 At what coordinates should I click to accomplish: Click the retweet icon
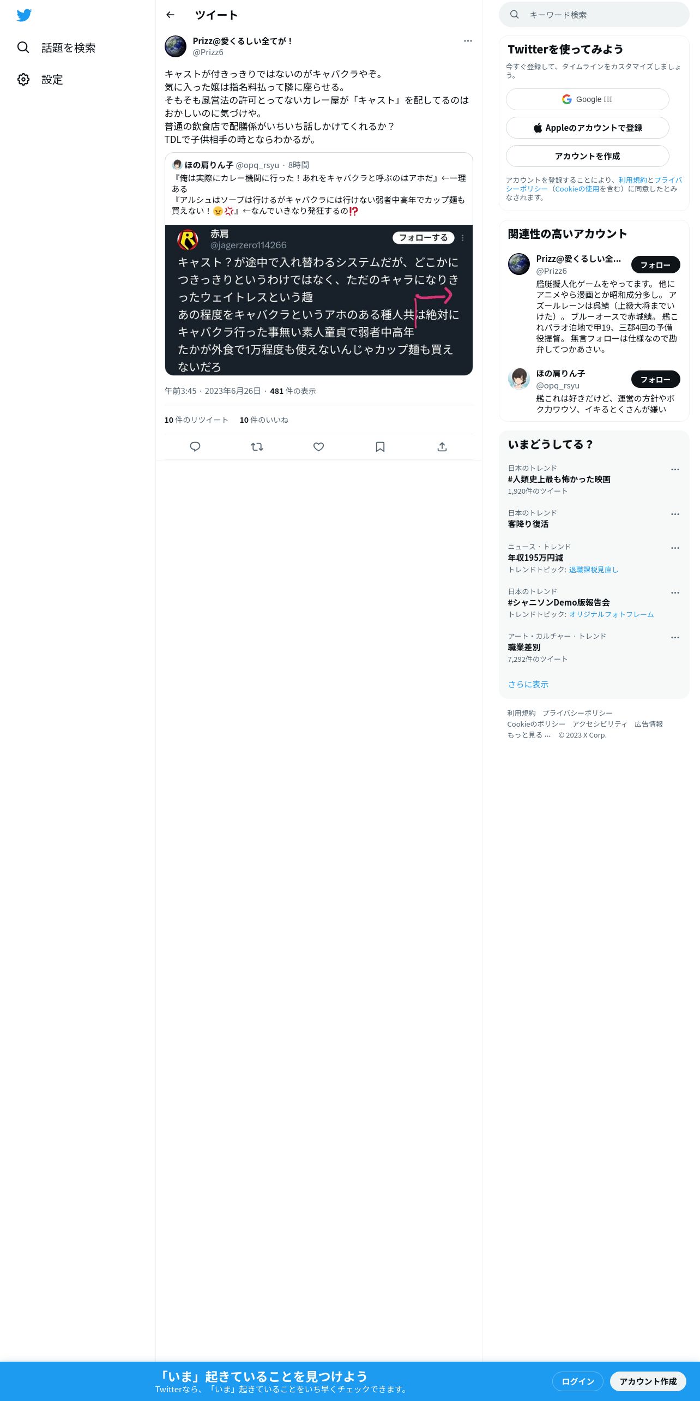[x=257, y=447]
